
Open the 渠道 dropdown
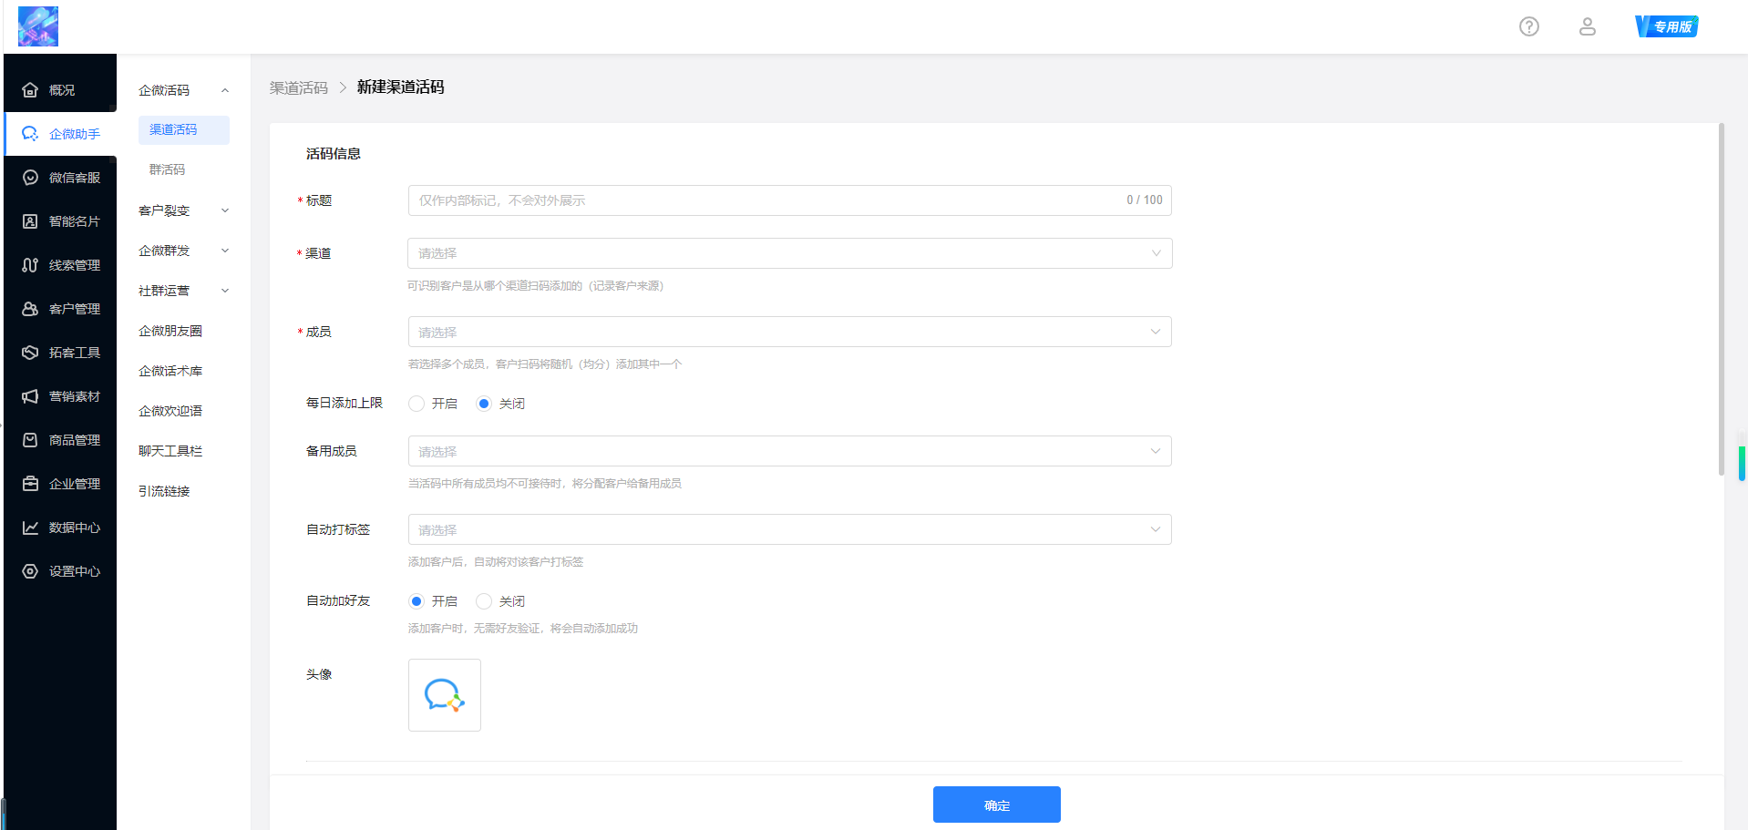pyautogui.click(x=789, y=253)
